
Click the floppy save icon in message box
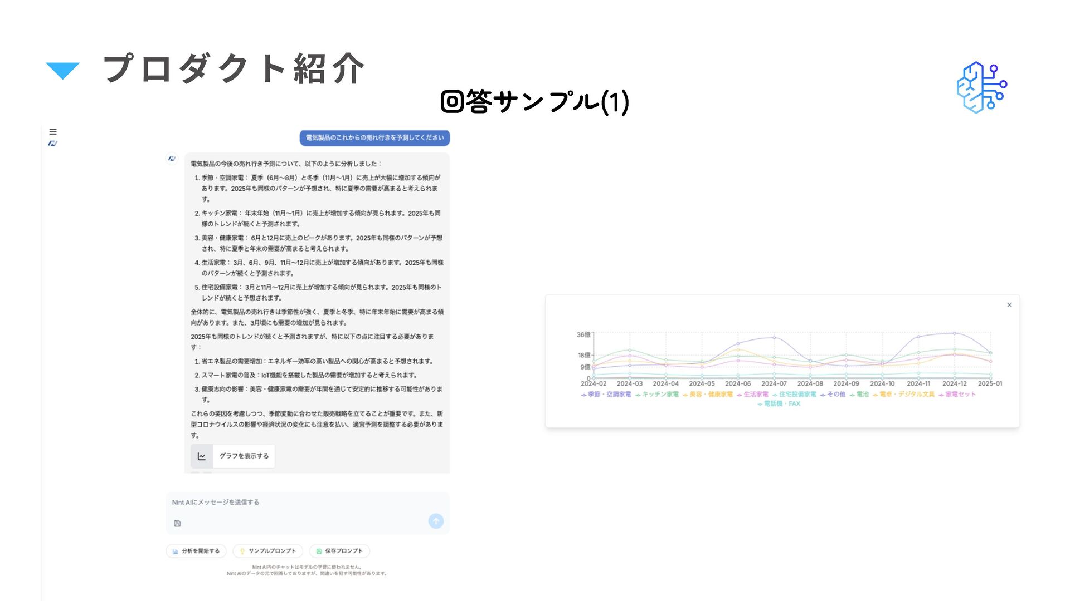point(177,523)
